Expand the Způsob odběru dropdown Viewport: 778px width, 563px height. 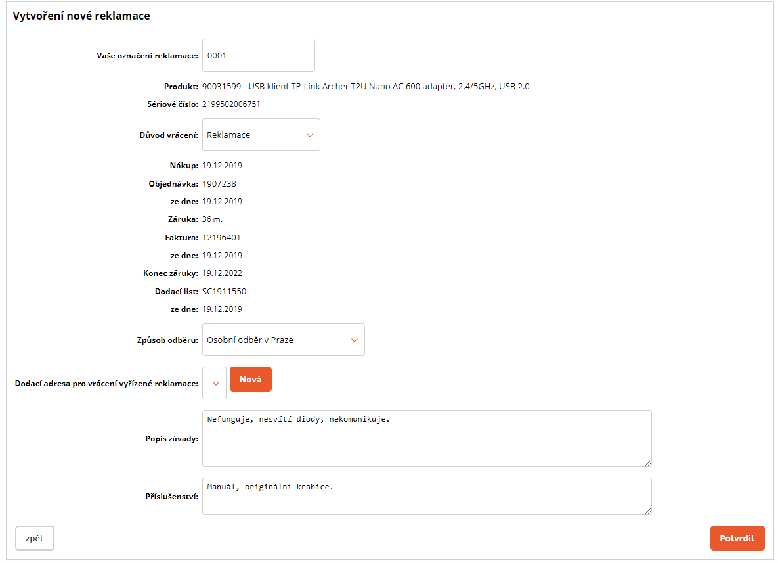(x=283, y=340)
